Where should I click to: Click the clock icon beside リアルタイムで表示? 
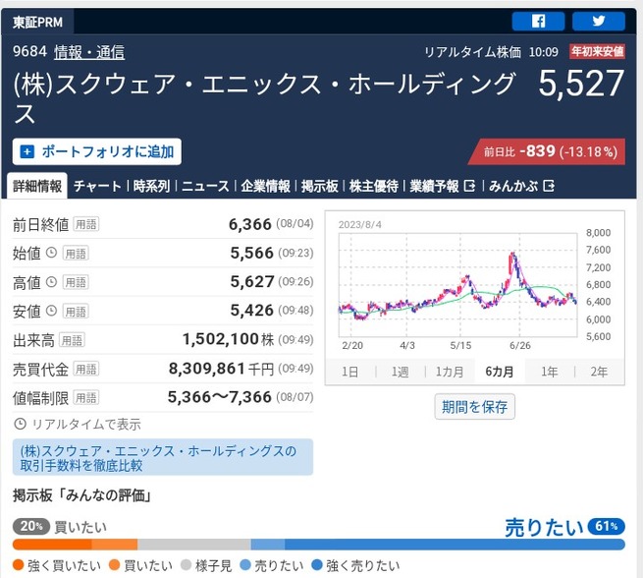pos(20,424)
